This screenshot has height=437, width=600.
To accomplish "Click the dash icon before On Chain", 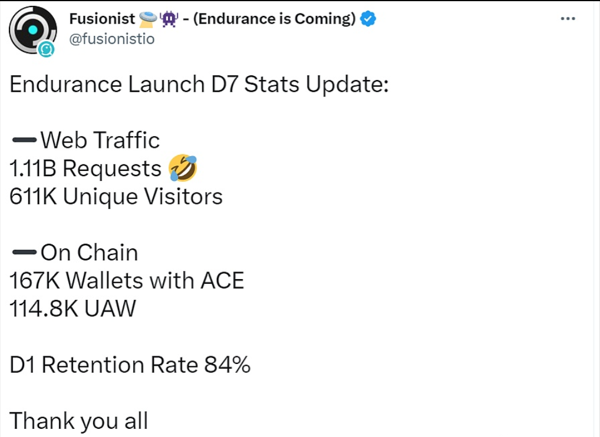I will [24, 253].
